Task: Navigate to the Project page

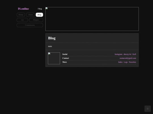Action: (x=36, y=20)
